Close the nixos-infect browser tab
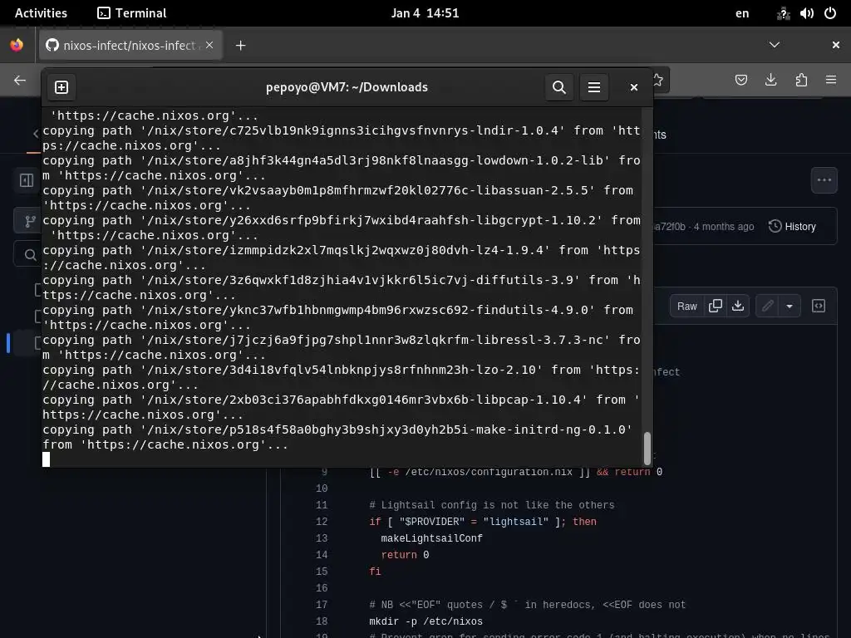851x638 pixels. click(209, 45)
